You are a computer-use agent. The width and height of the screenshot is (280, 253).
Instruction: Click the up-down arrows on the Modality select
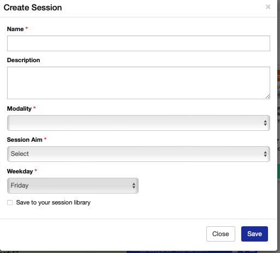(x=265, y=123)
